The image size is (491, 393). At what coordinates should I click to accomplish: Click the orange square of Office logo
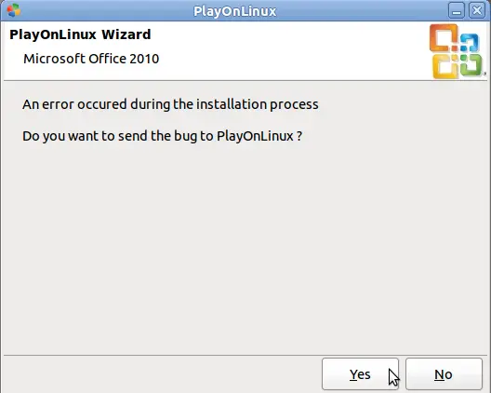pyautogui.click(x=444, y=38)
